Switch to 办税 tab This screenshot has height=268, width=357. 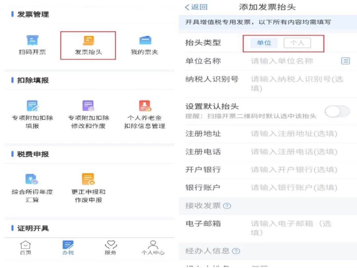(68, 247)
